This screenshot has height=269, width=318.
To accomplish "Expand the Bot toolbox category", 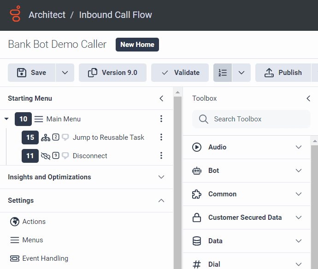I will [x=299, y=171].
